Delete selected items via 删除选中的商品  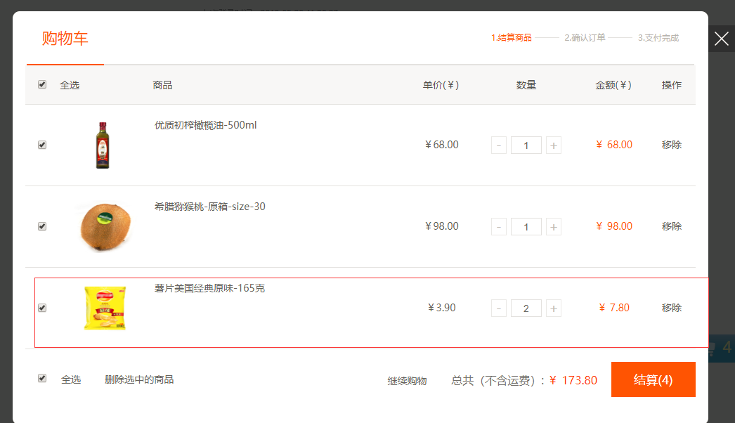(x=139, y=379)
